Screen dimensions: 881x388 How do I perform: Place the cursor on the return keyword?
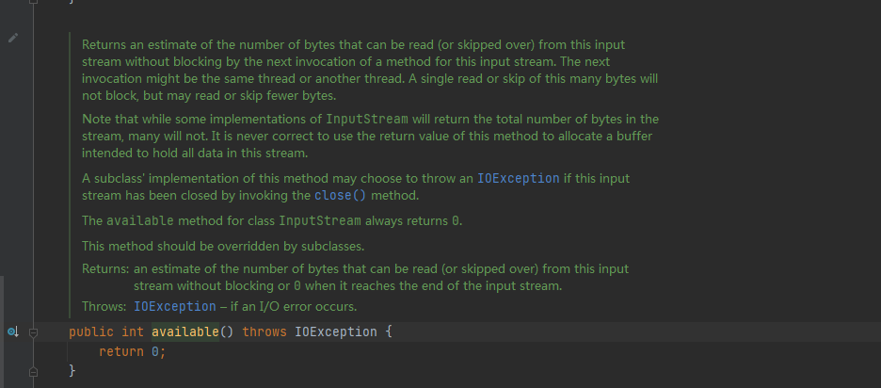[121, 352]
